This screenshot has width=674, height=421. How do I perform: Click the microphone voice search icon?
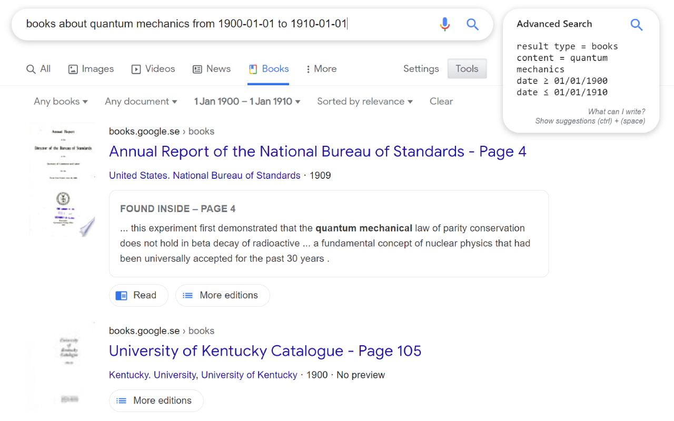click(445, 24)
